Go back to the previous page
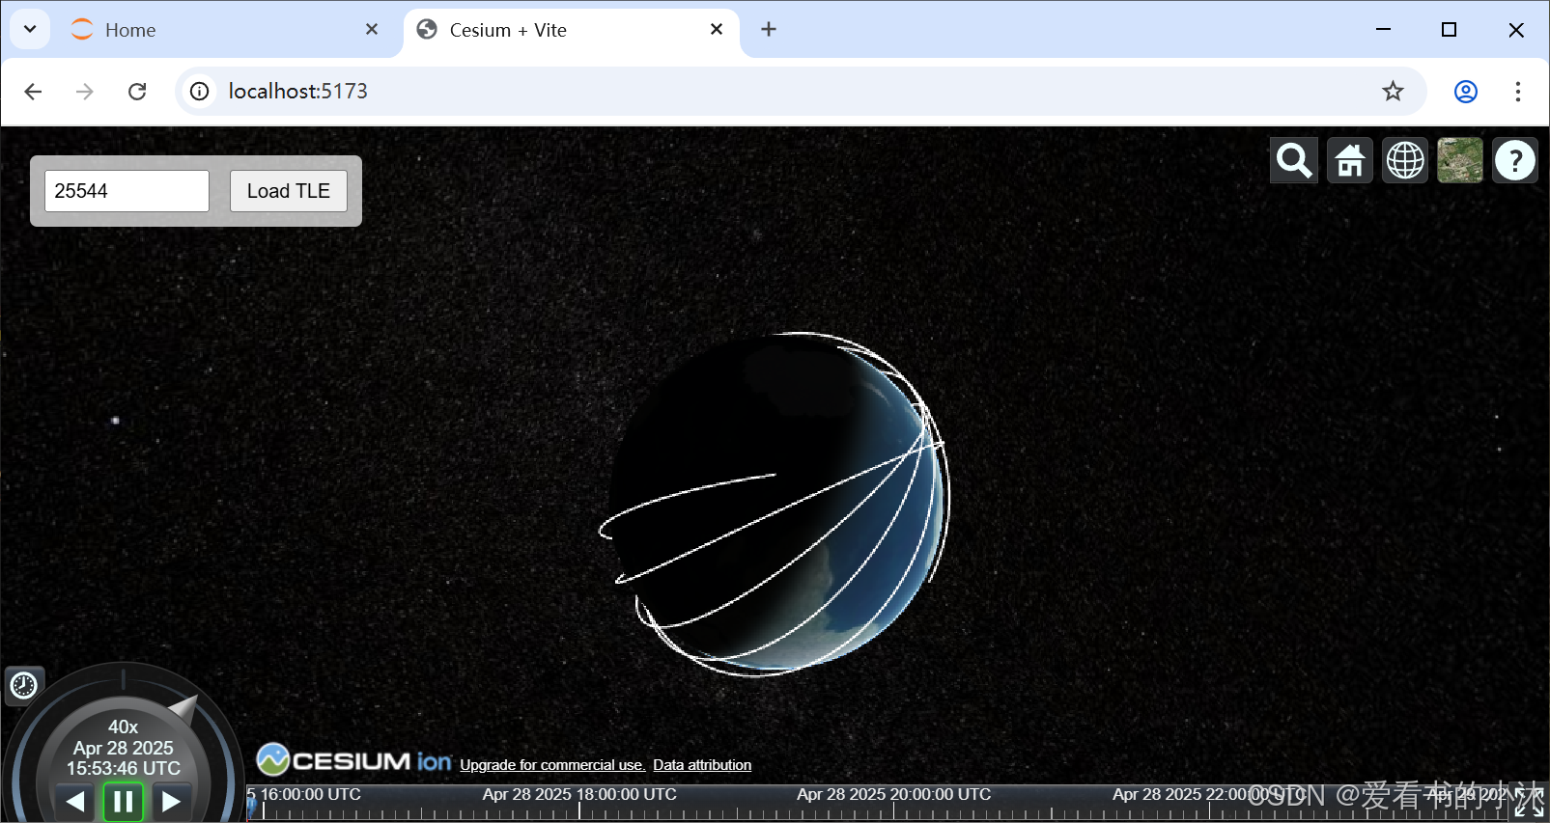This screenshot has width=1550, height=823. 33,92
